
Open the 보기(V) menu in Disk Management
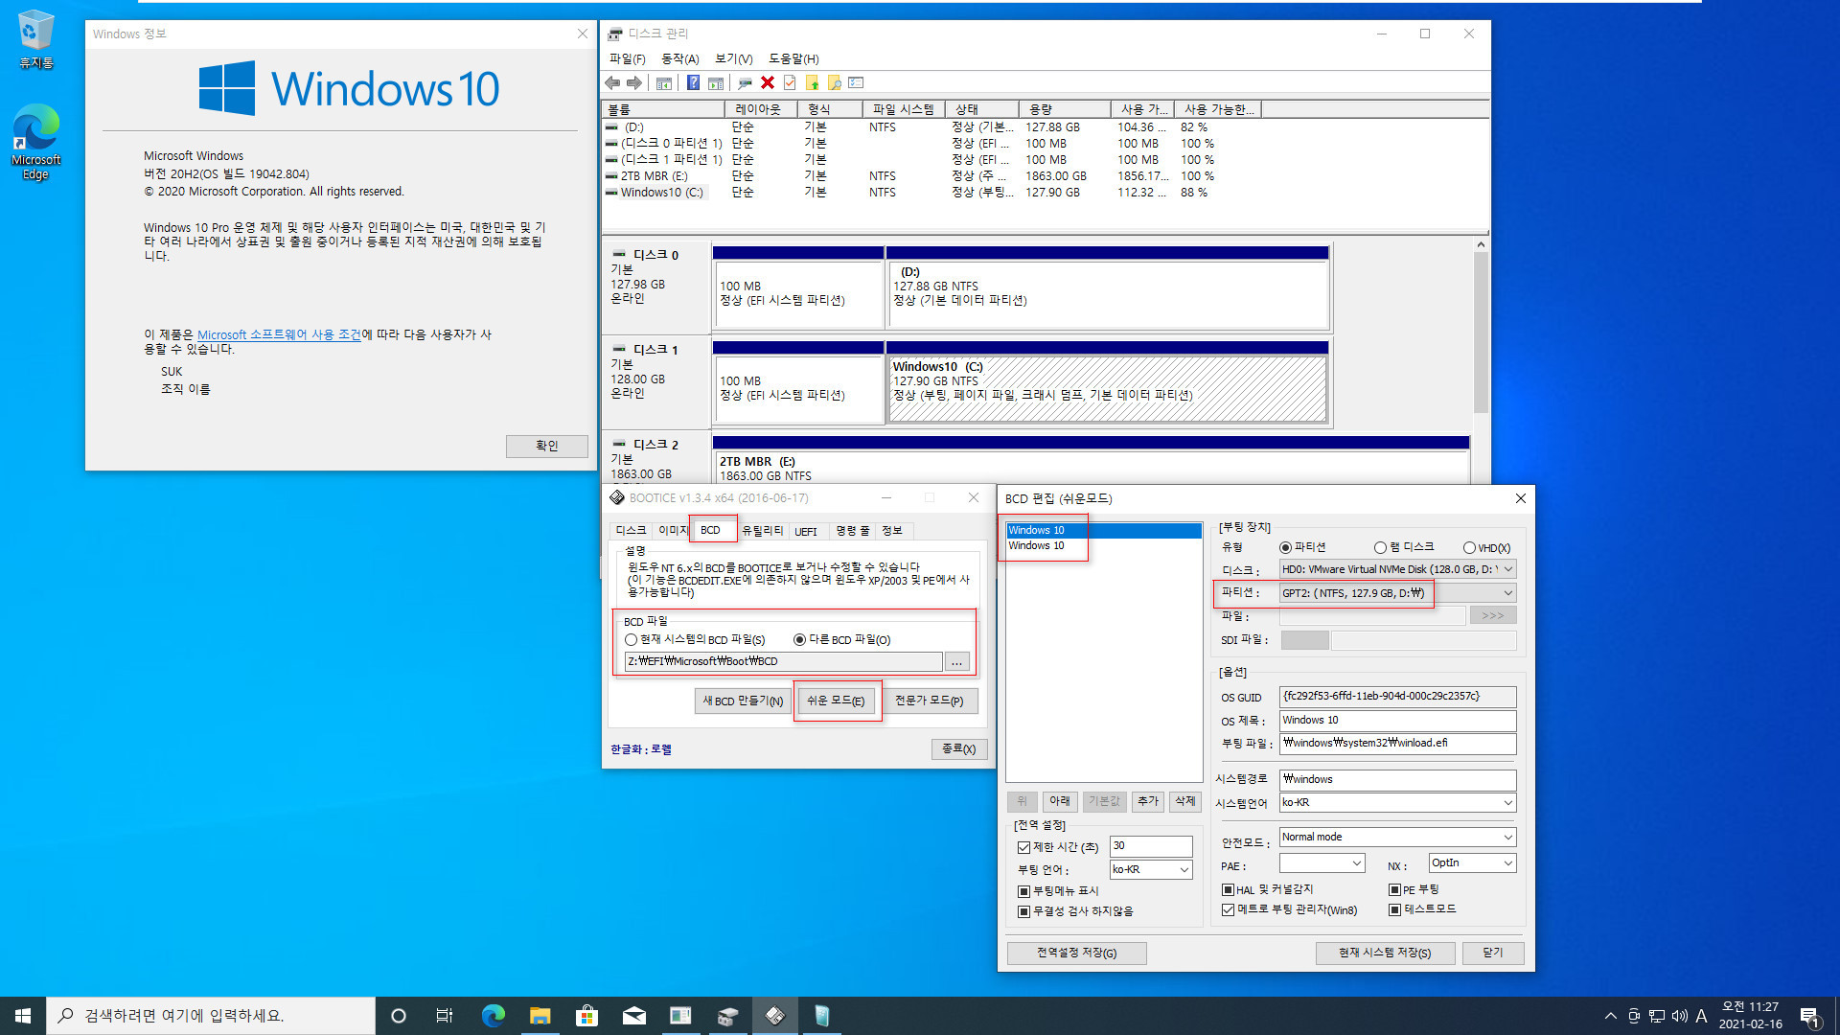pos(733,58)
